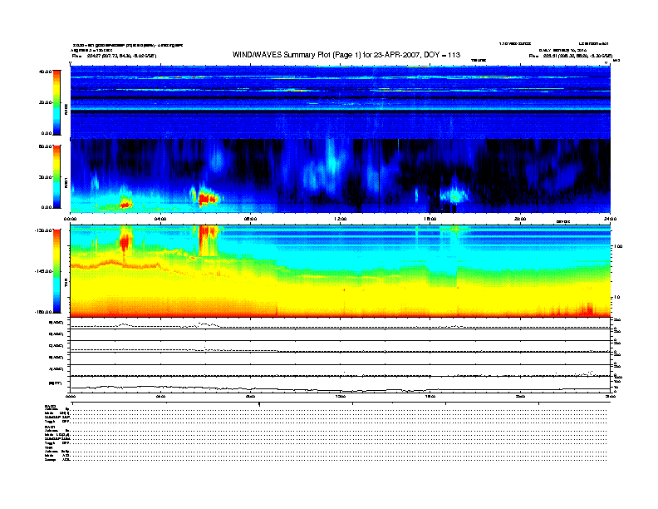
Task: Click the RAD1 axis label beside its color bar
Action: 66,183
